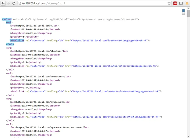This screenshot has height=138, width=190.
Task: Click the scrollbar up arrow
Action: click(x=188, y=8)
